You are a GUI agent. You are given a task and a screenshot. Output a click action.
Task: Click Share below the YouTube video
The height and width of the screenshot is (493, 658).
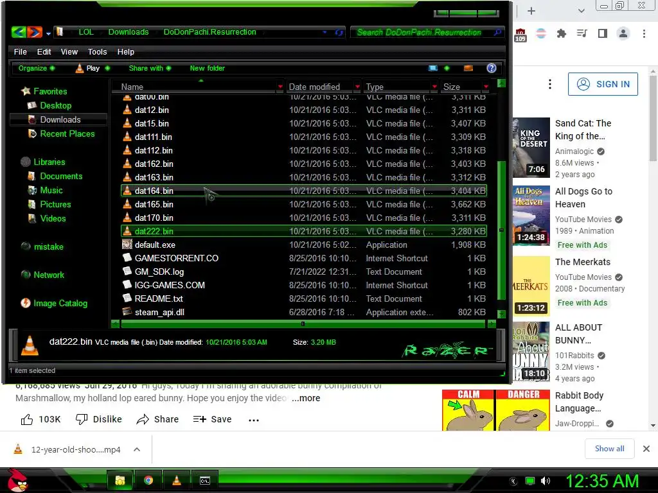tap(158, 419)
